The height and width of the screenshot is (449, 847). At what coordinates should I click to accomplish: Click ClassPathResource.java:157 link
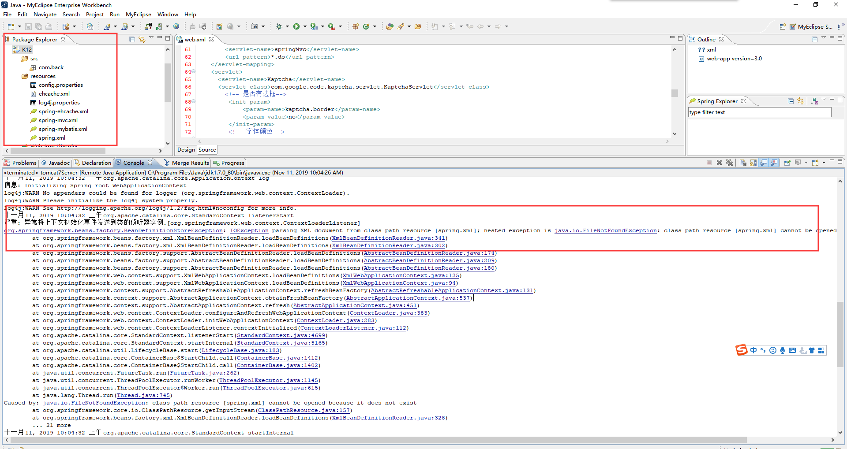click(304, 410)
